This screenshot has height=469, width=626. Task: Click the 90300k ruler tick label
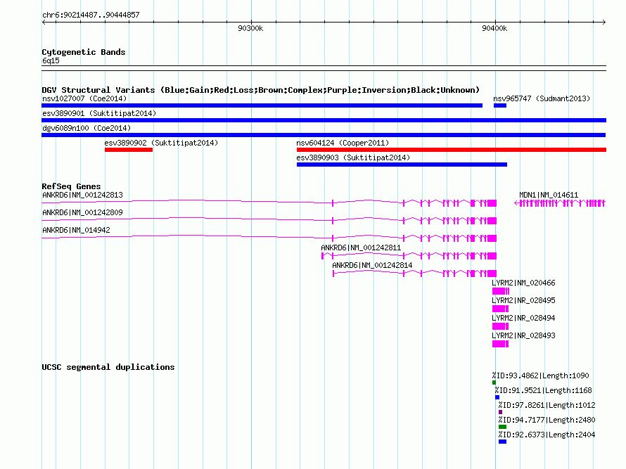point(250,28)
